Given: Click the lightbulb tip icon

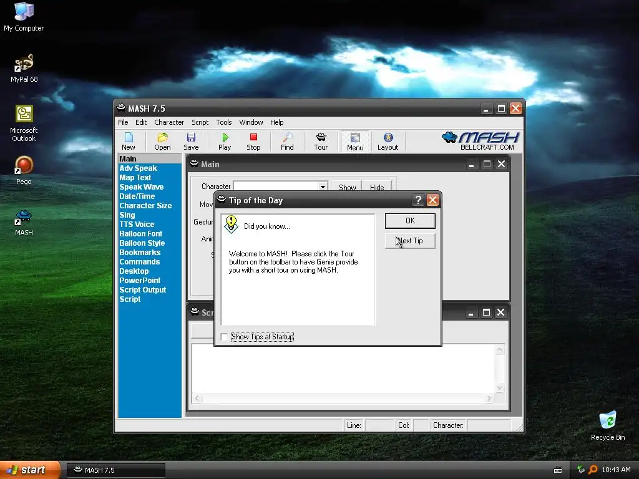Looking at the screenshot, I should [231, 225].
